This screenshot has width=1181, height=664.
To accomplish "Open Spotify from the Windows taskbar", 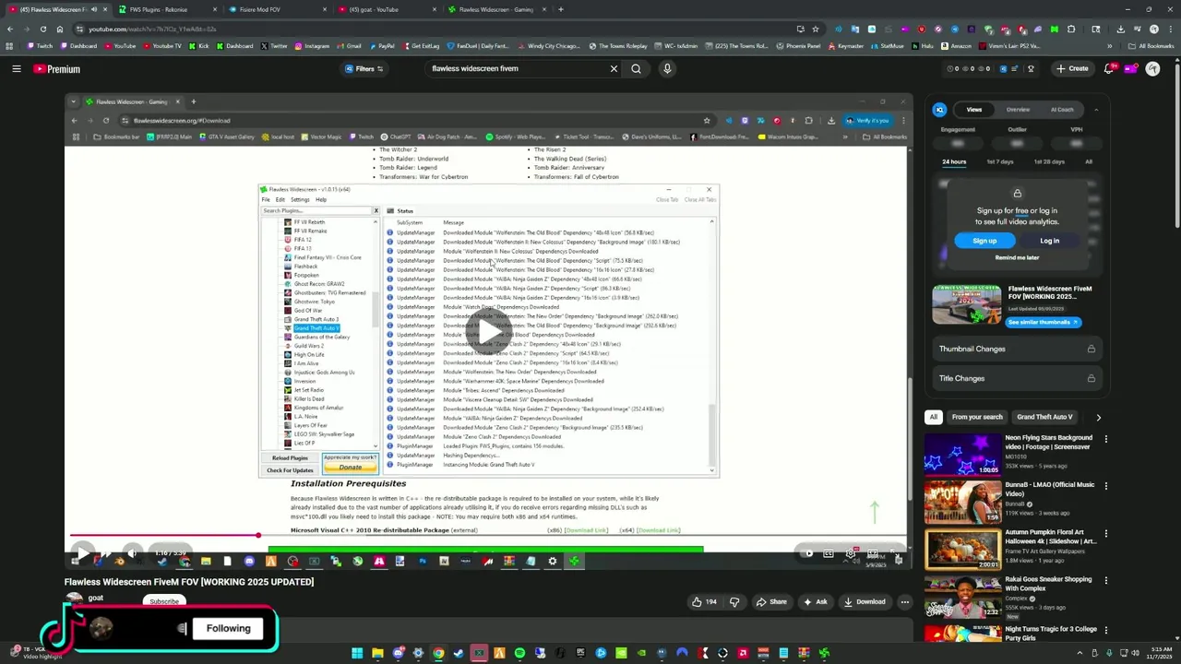I will coord(519,653).
